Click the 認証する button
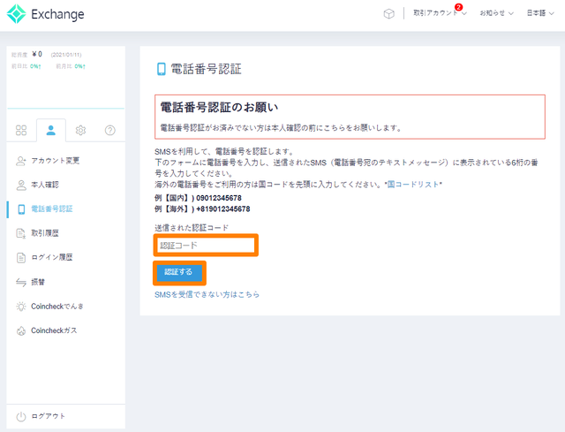565x432 pixels. (x=179, y=272)
